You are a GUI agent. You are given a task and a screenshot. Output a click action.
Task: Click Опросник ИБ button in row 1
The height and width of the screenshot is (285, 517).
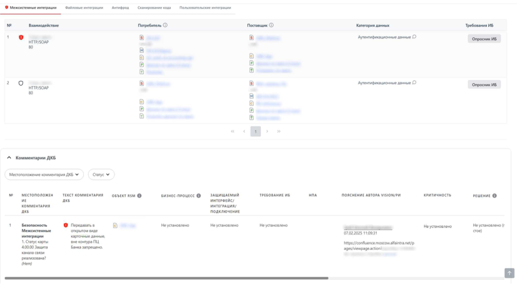click(x=484, y=39)
